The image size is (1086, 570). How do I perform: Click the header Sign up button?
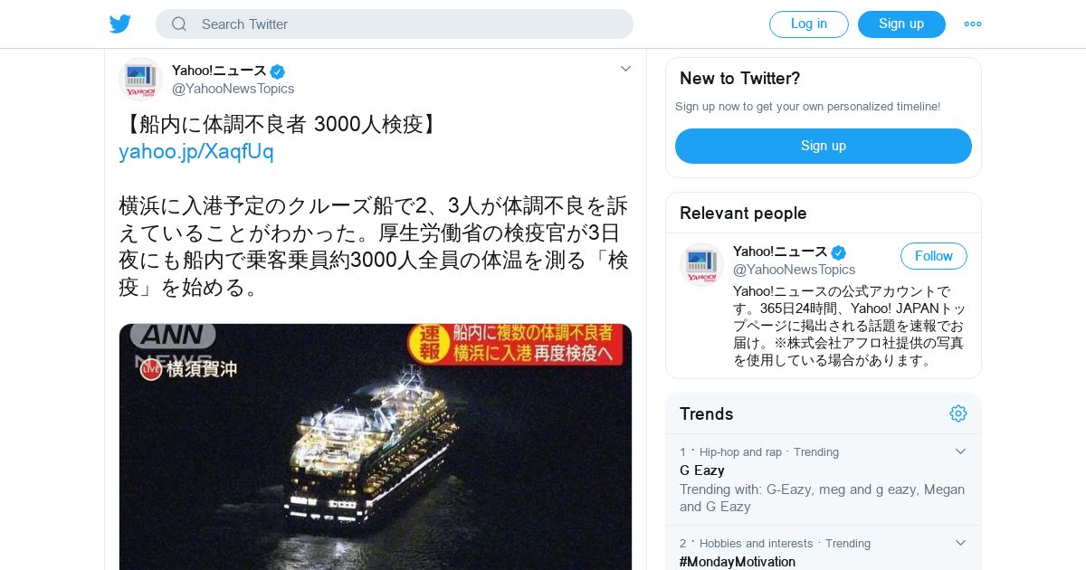[901, 24]
